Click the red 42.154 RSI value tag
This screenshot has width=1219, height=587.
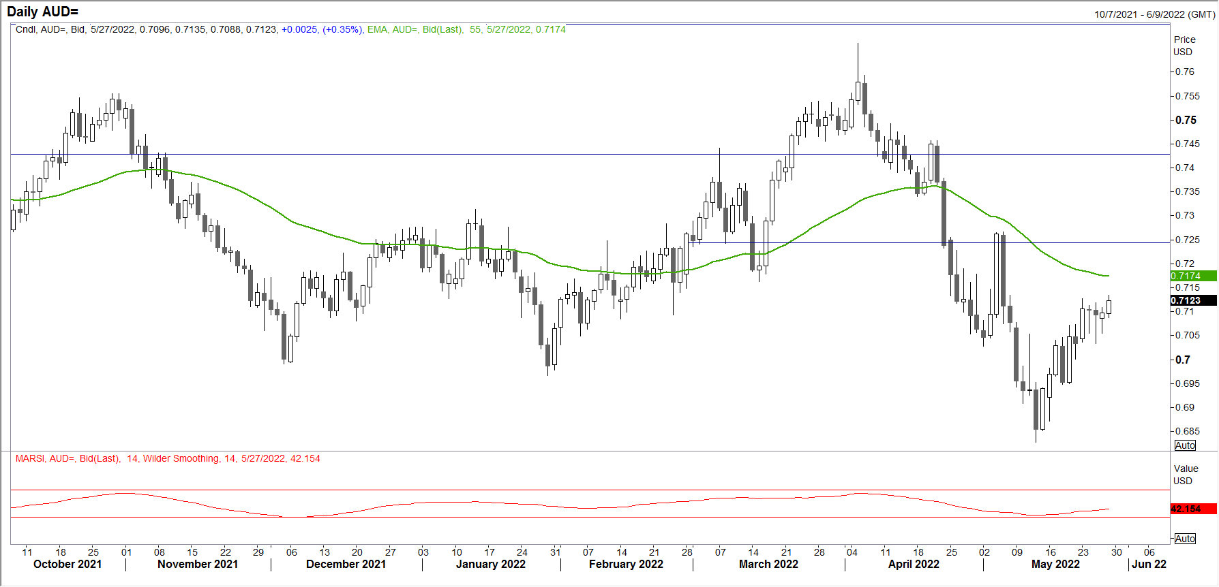click(x=1194, y=509)
